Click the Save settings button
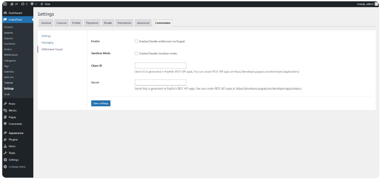This screenshot has height=179, width=381. (101, 103)
